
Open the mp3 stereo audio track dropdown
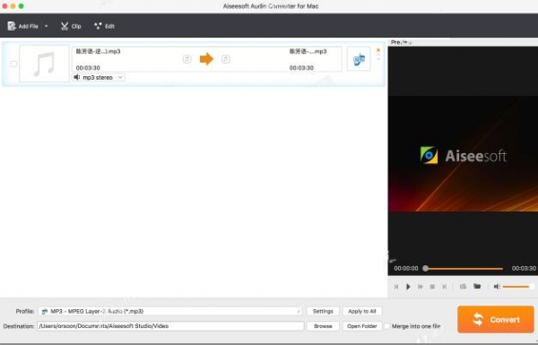[x=99, y=77]
